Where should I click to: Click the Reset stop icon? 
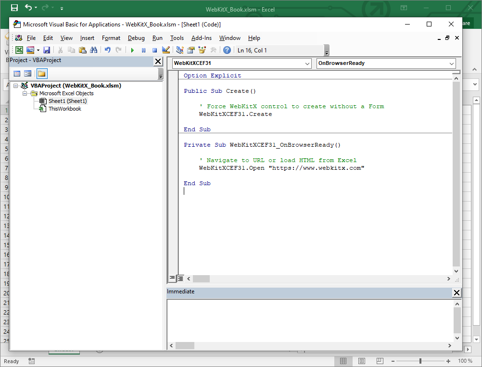click(154, 50)
